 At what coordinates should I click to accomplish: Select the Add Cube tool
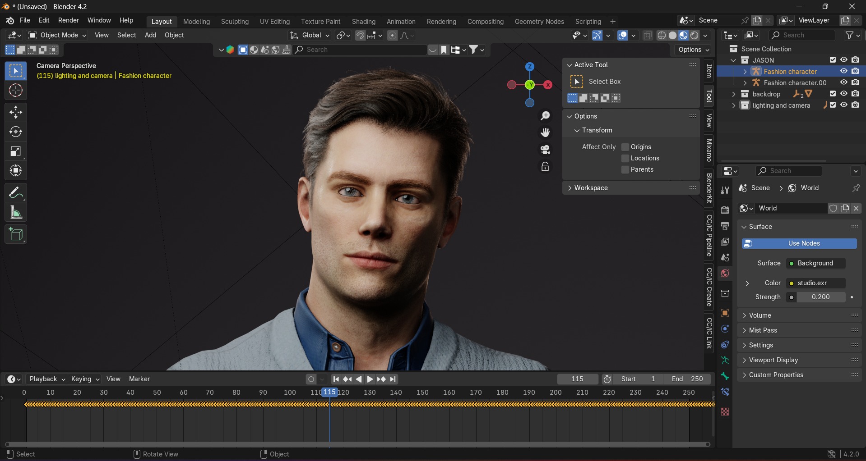pos(16,234)
